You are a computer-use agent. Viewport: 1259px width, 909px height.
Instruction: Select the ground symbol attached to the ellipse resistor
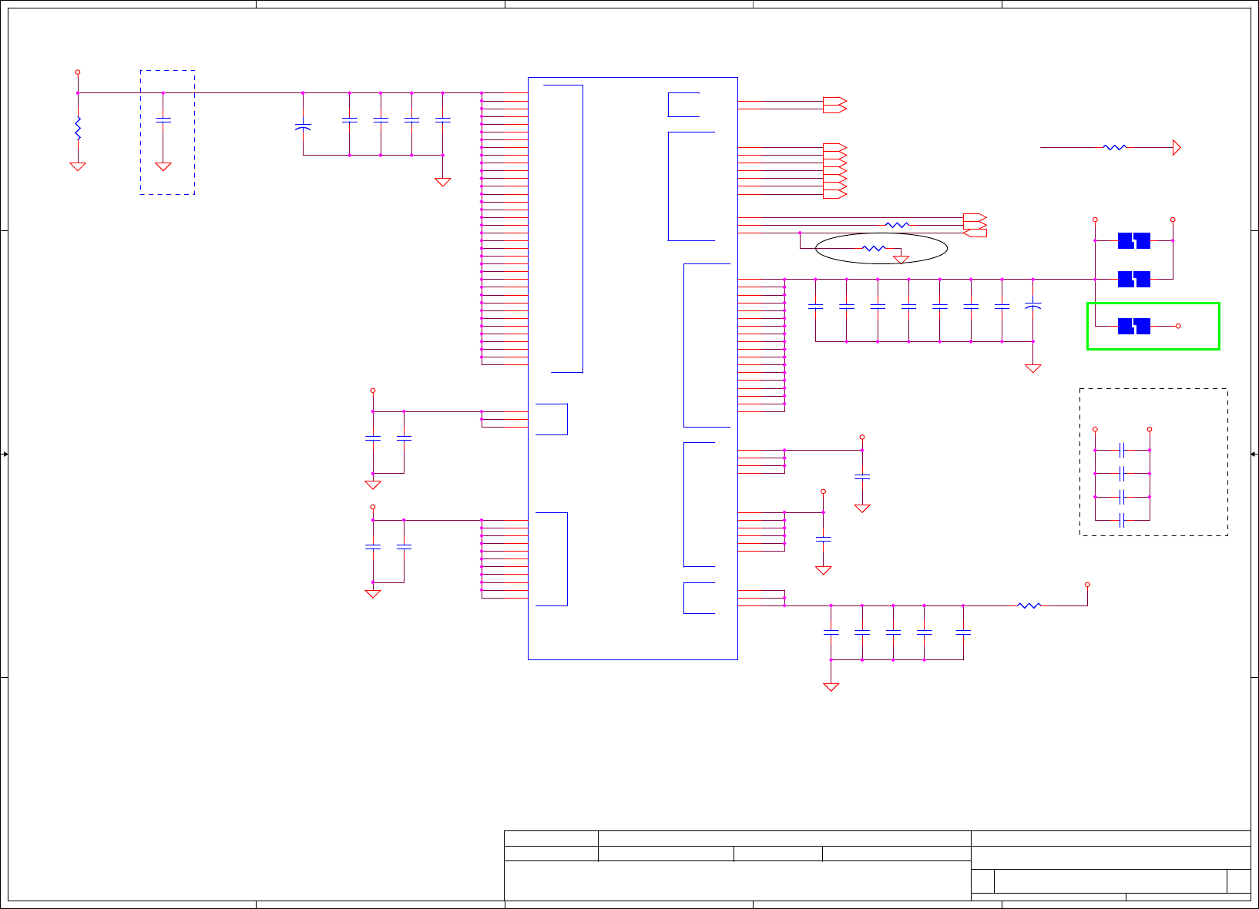pyautogui.click(x=901, y=260)
